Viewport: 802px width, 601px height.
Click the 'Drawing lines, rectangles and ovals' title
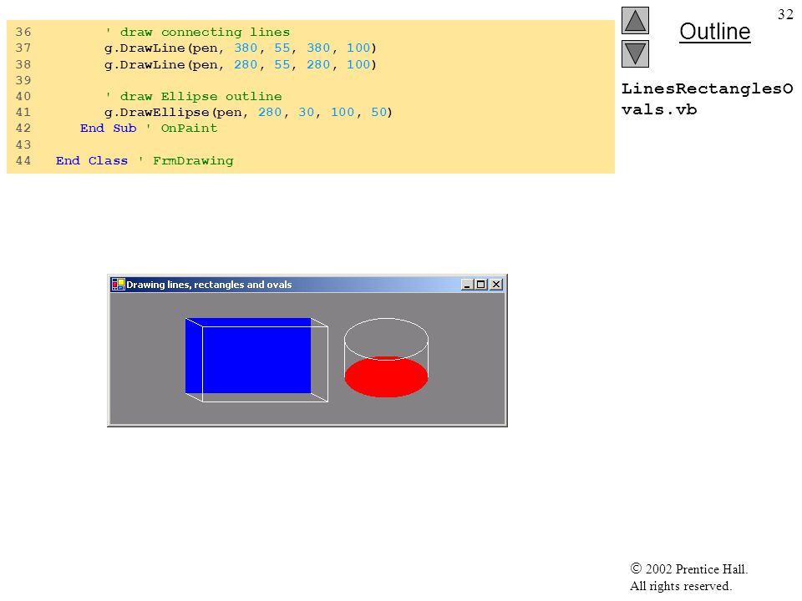(x=209, y=285)
